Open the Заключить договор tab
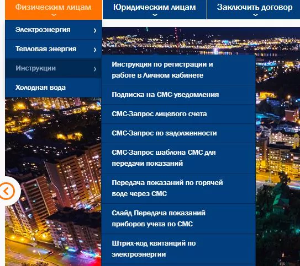 pyautogui.click(x=254, y=9)
